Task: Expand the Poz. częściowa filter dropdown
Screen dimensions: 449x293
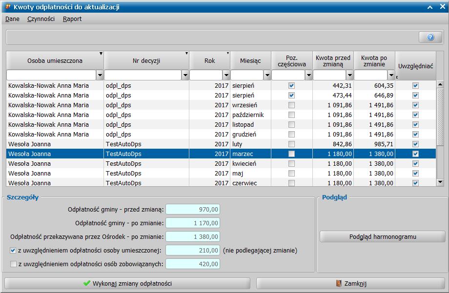Action: [x=308, y=75]
